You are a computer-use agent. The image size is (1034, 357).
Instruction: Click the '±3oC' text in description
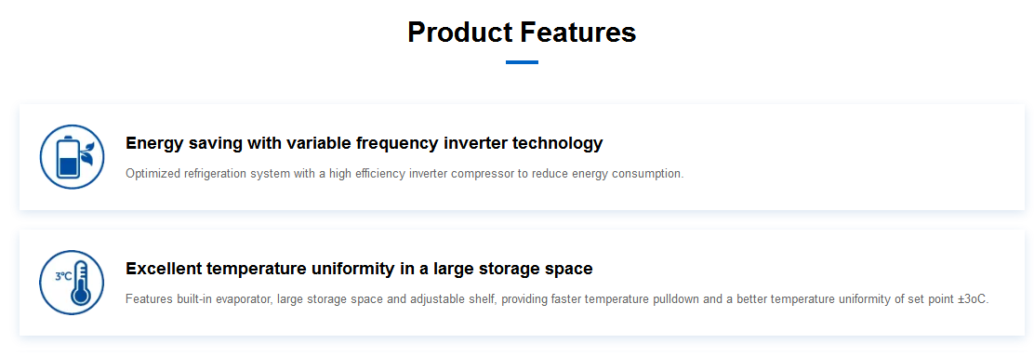tap(973, 299)
